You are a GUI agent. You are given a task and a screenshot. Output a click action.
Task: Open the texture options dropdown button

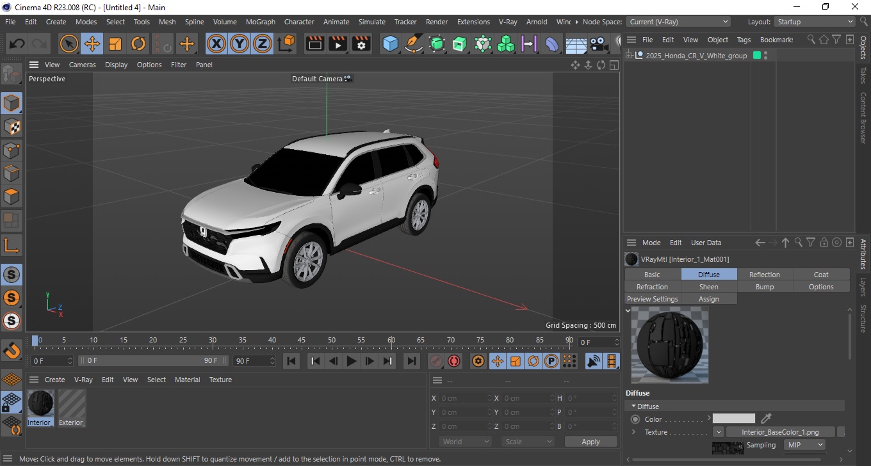(x=719, y=432)
